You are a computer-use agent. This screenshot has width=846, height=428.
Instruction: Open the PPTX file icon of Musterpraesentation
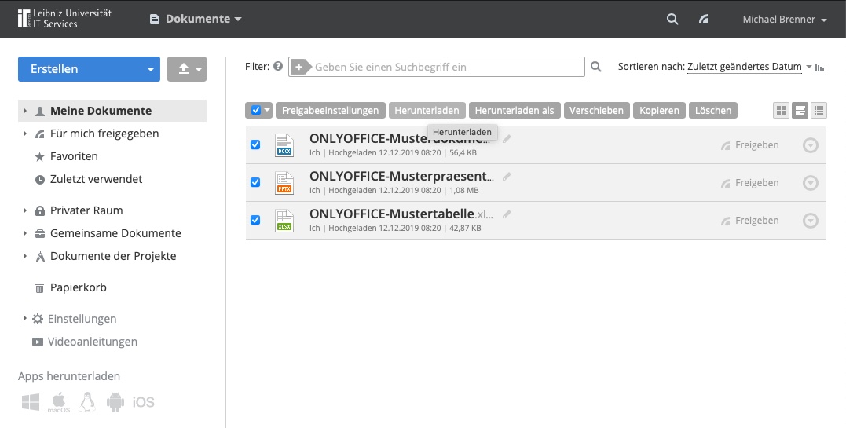coord(284,183)
